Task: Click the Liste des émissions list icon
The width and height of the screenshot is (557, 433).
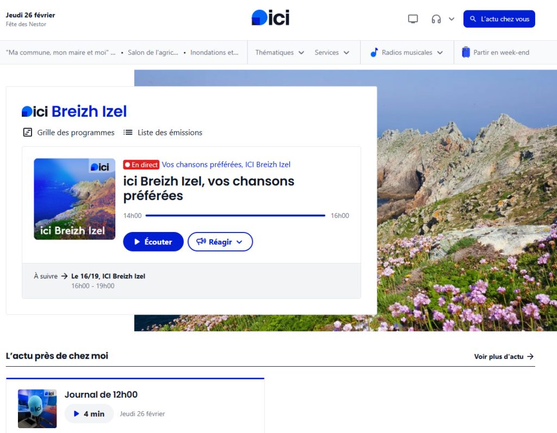Action: (128, 133)
